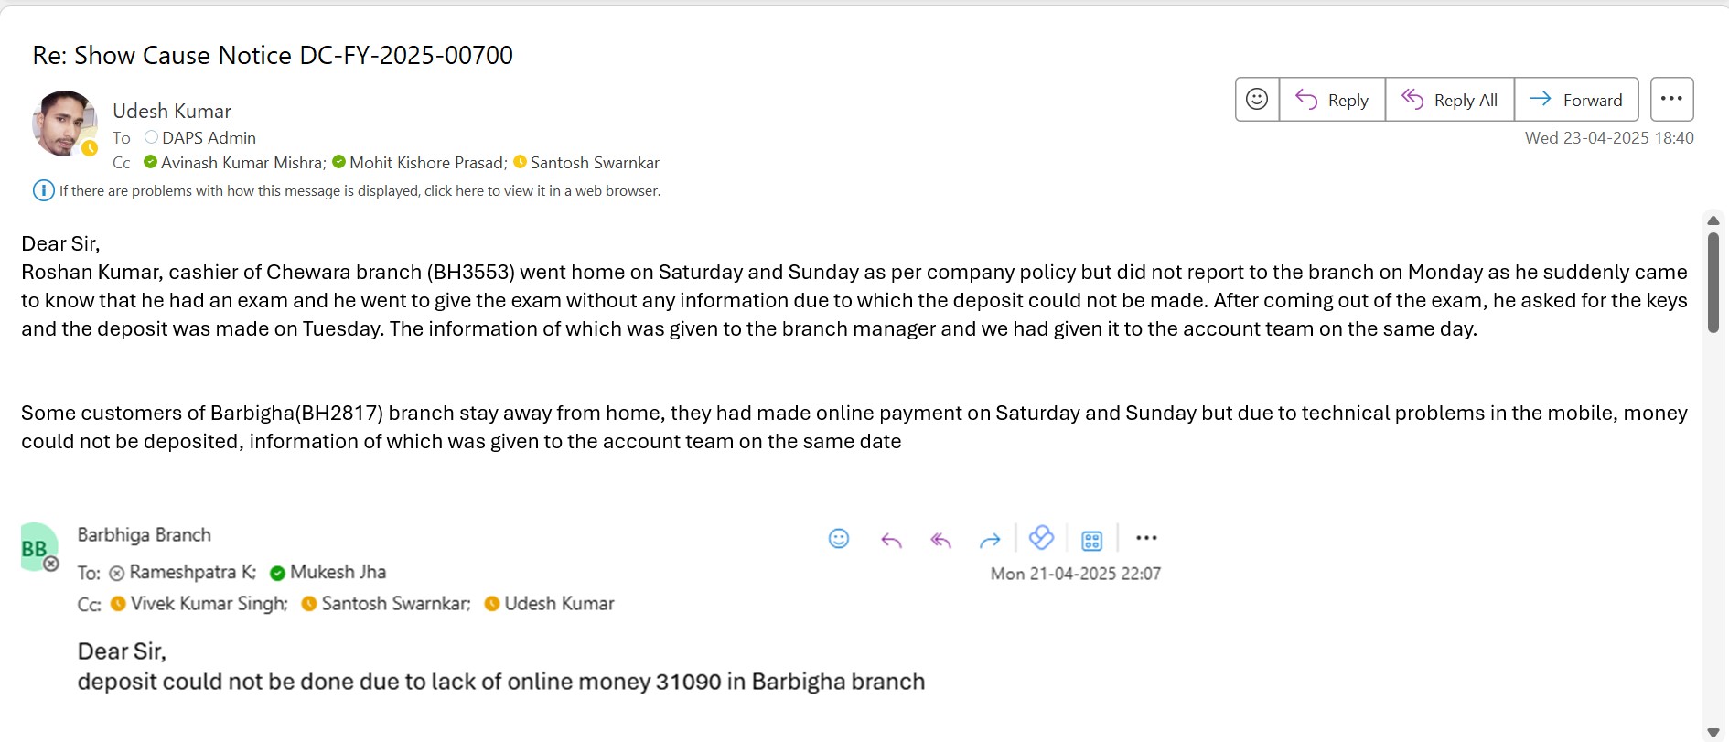The image size is (1729, 742).
Task: Click the info icon beside display problems message
Action: click(43, 190)
